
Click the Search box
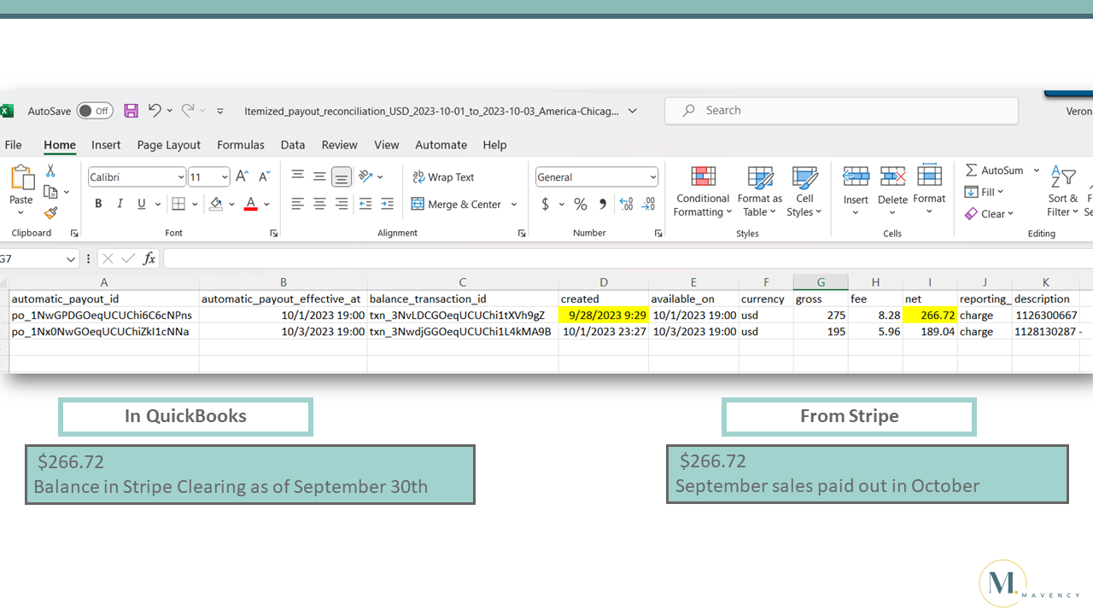(x=841, y=110)
